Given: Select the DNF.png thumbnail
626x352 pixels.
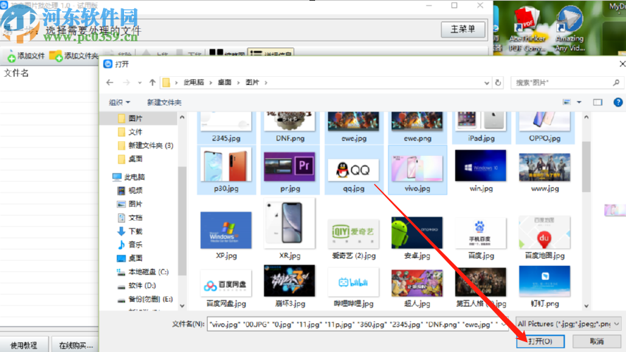Looking at the screenshot, I should [290, 128].
